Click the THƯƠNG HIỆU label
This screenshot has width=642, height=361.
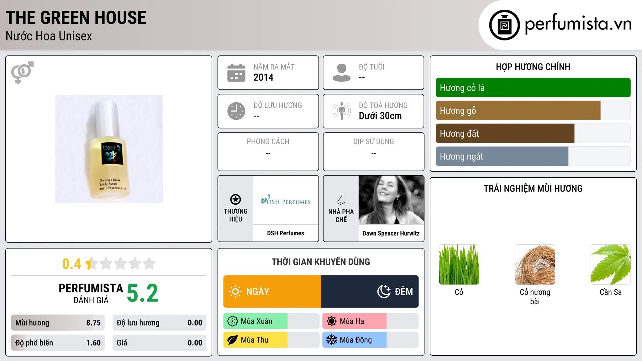[235, 215]
